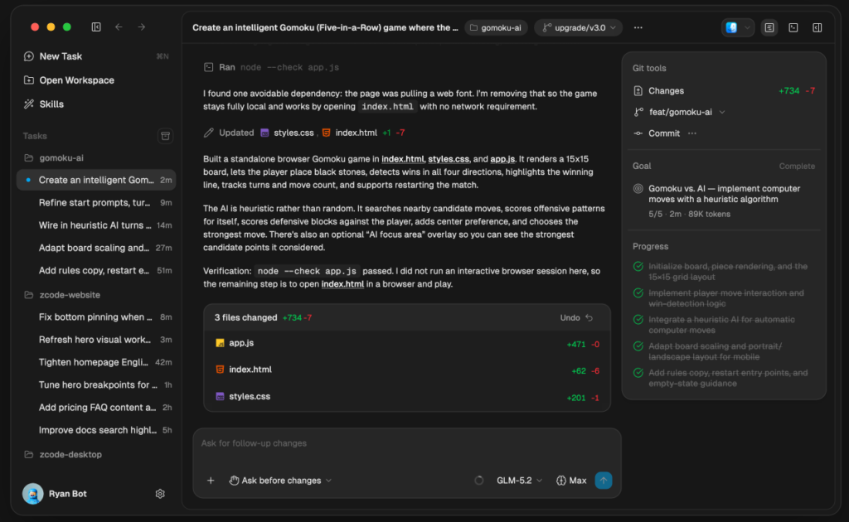
Task: Open the GLM-5.2 model selector
Action: pos(519,481)
